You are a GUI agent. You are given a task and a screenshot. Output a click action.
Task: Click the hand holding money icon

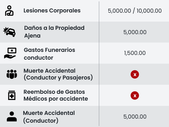[x=10, y=53]
